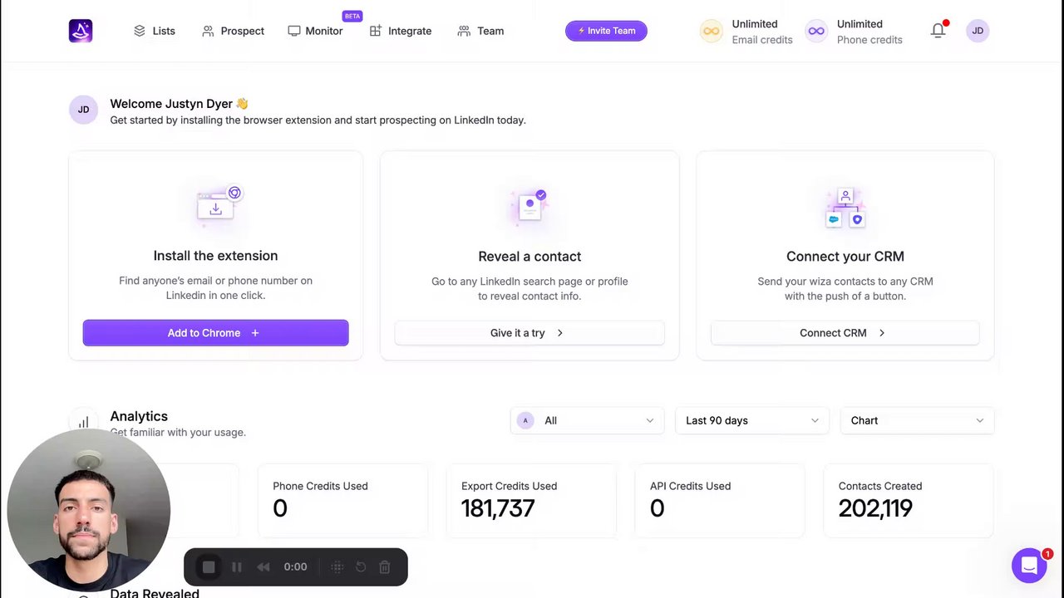Pause the recording

(237, 567)
